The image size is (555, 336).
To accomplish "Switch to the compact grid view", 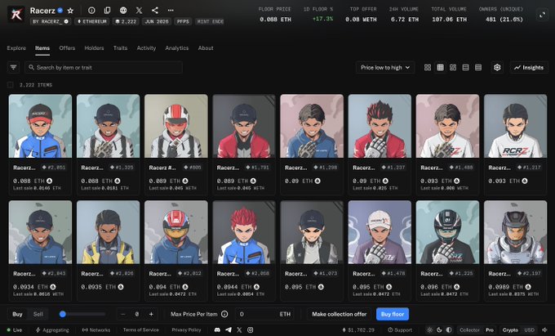I will [440, 67].
